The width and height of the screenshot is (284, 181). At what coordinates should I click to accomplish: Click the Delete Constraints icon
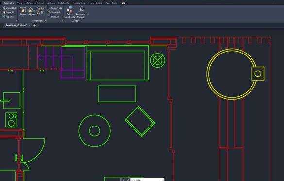pyautogui.click(x=69, y=12)
